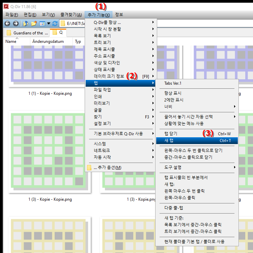Viewport: 253px width, 253px height.
Task: Click the Up one folder icon
Action: pos(26,24)
